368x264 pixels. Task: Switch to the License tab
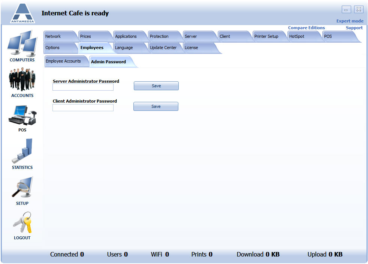pyautogui.click(x=200, y=48)
